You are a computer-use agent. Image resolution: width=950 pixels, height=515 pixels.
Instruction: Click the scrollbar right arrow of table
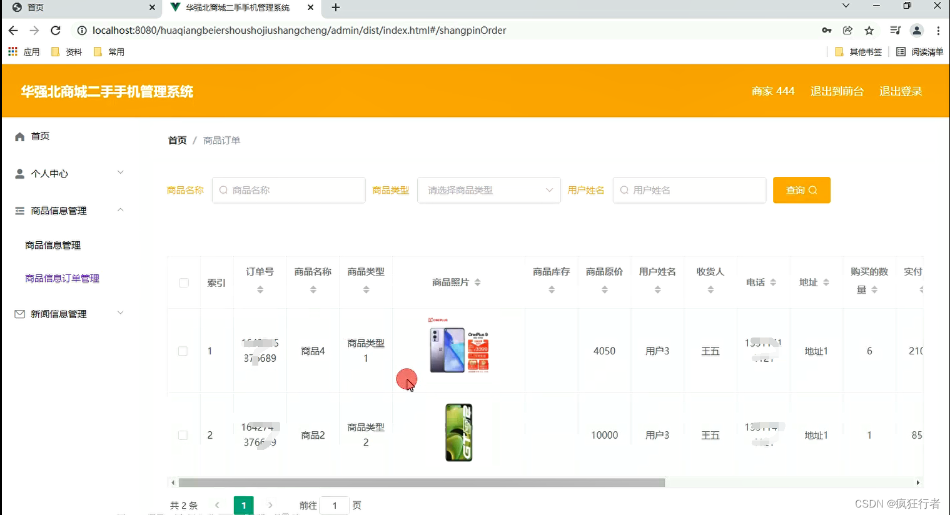pyautogui.click(x=918, y=482)
